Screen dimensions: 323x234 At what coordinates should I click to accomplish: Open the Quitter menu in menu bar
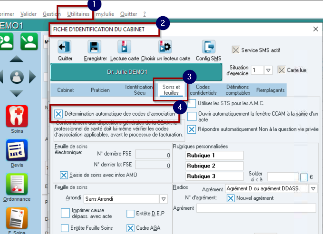pyautogui.click(x=128, y=14)
